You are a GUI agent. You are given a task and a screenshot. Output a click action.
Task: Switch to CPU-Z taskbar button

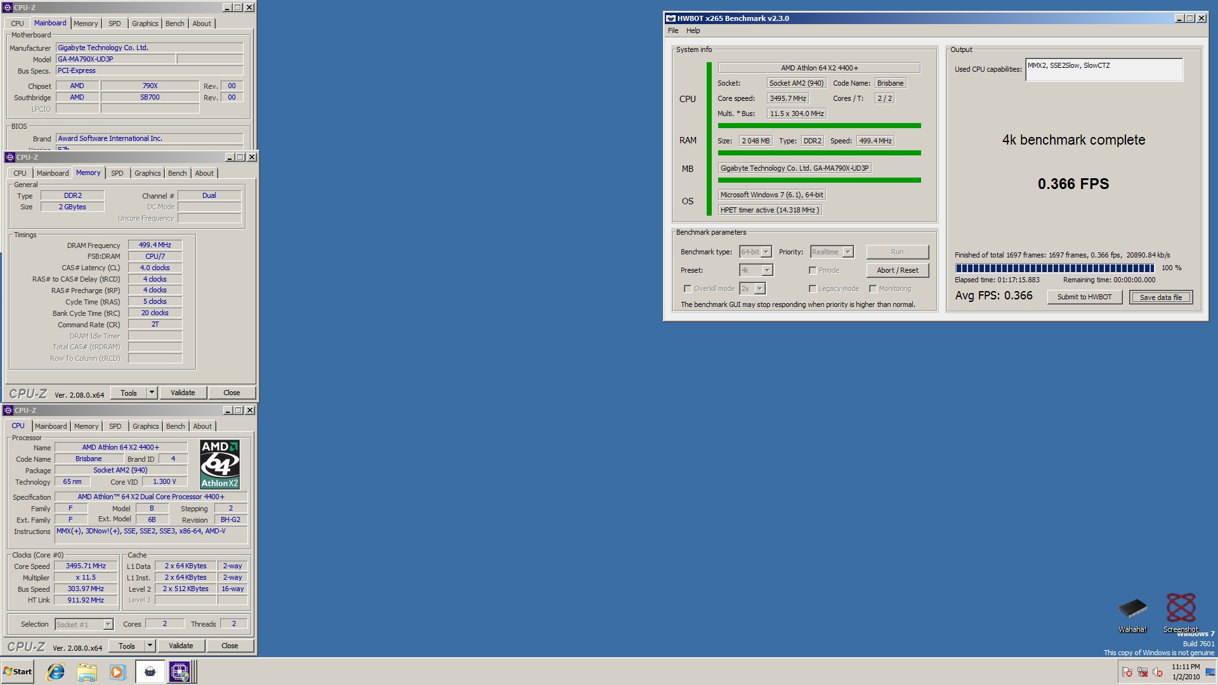tap(180, 672)
